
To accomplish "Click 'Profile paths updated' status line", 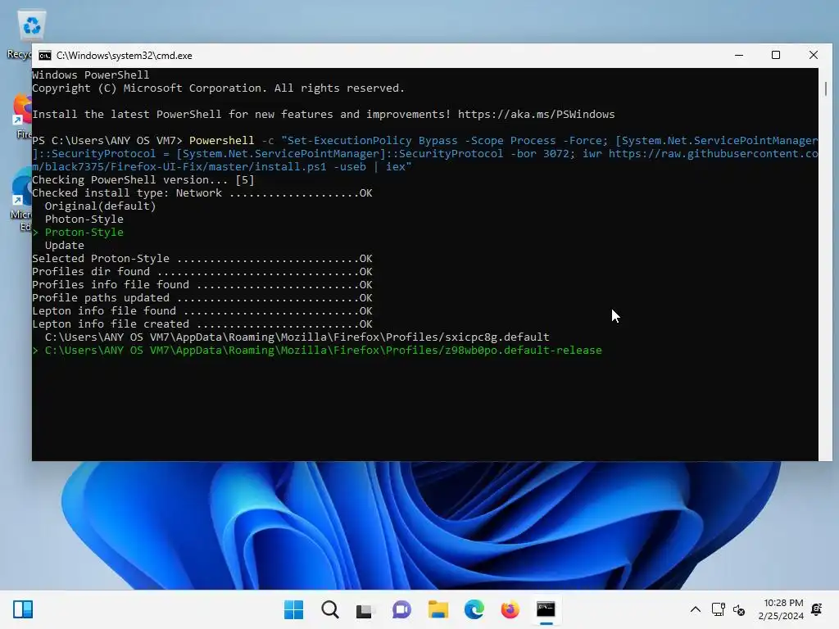I will point(202,298).
